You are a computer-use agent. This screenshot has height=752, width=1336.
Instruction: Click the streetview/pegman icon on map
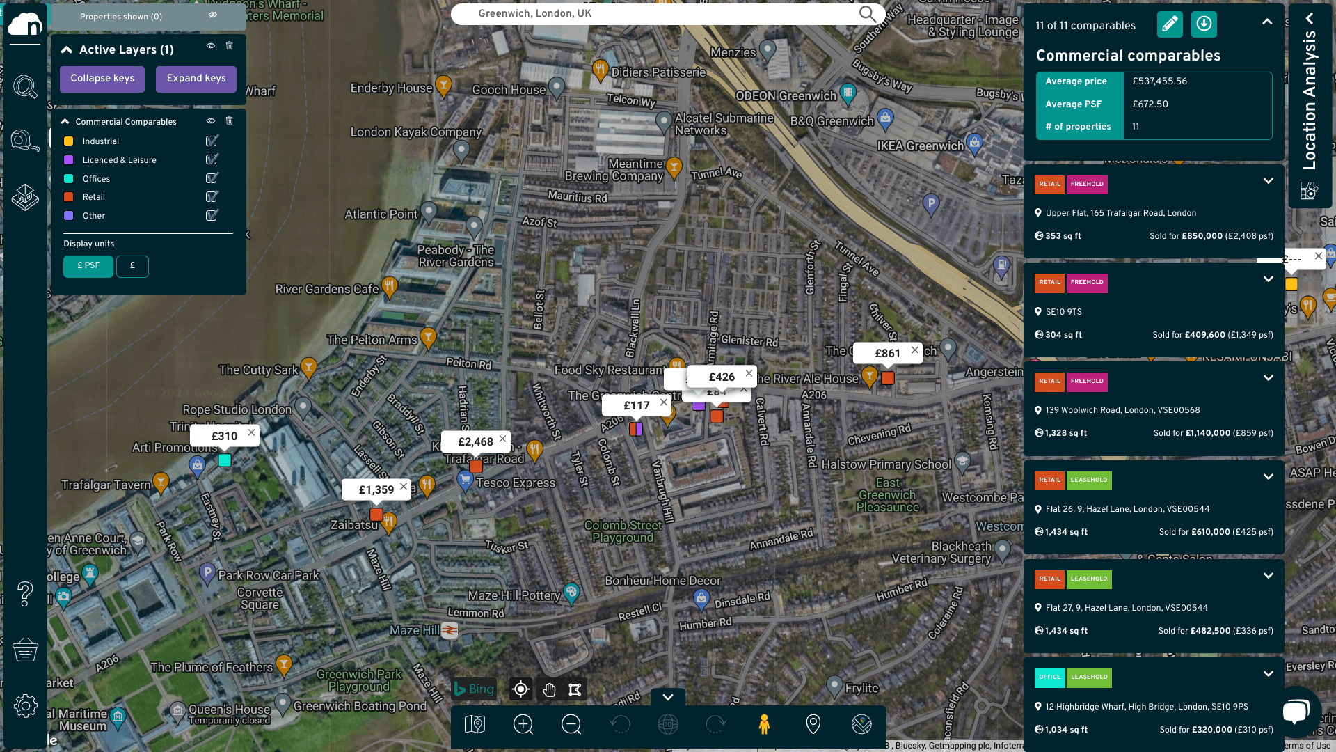coord(764,724)
